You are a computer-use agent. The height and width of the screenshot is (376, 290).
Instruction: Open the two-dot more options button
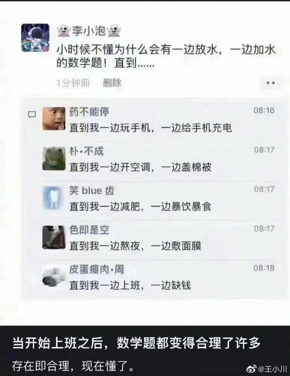(271, 83)
